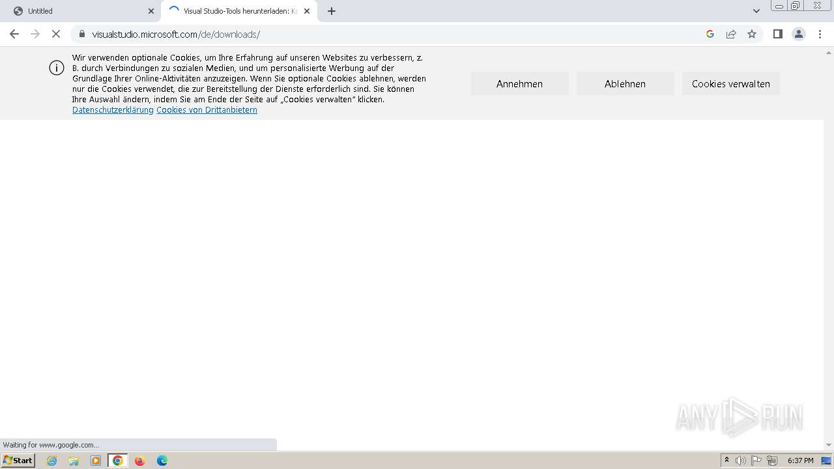Viewport: 834px width, 469px height.
Task: Reject cookies with Ablehnen button
Action: [625, 83]
